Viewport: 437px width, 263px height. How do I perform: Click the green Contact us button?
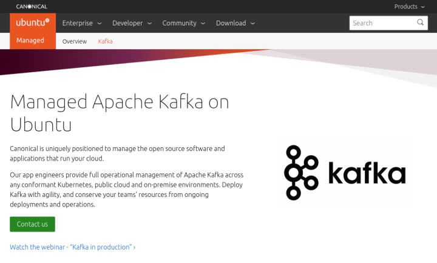tap(32, 224)
